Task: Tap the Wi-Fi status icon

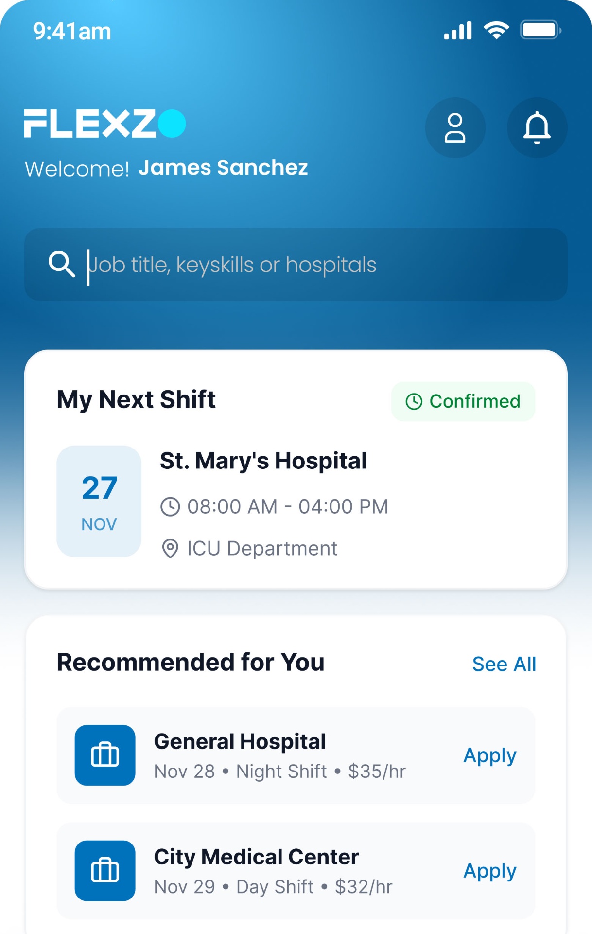Action: coord(496,31)
